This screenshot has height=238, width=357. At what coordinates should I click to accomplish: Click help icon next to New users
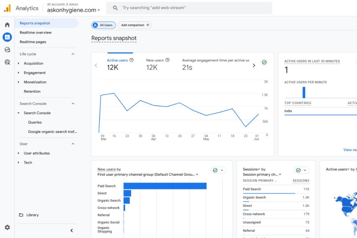[x=167, y=60]
